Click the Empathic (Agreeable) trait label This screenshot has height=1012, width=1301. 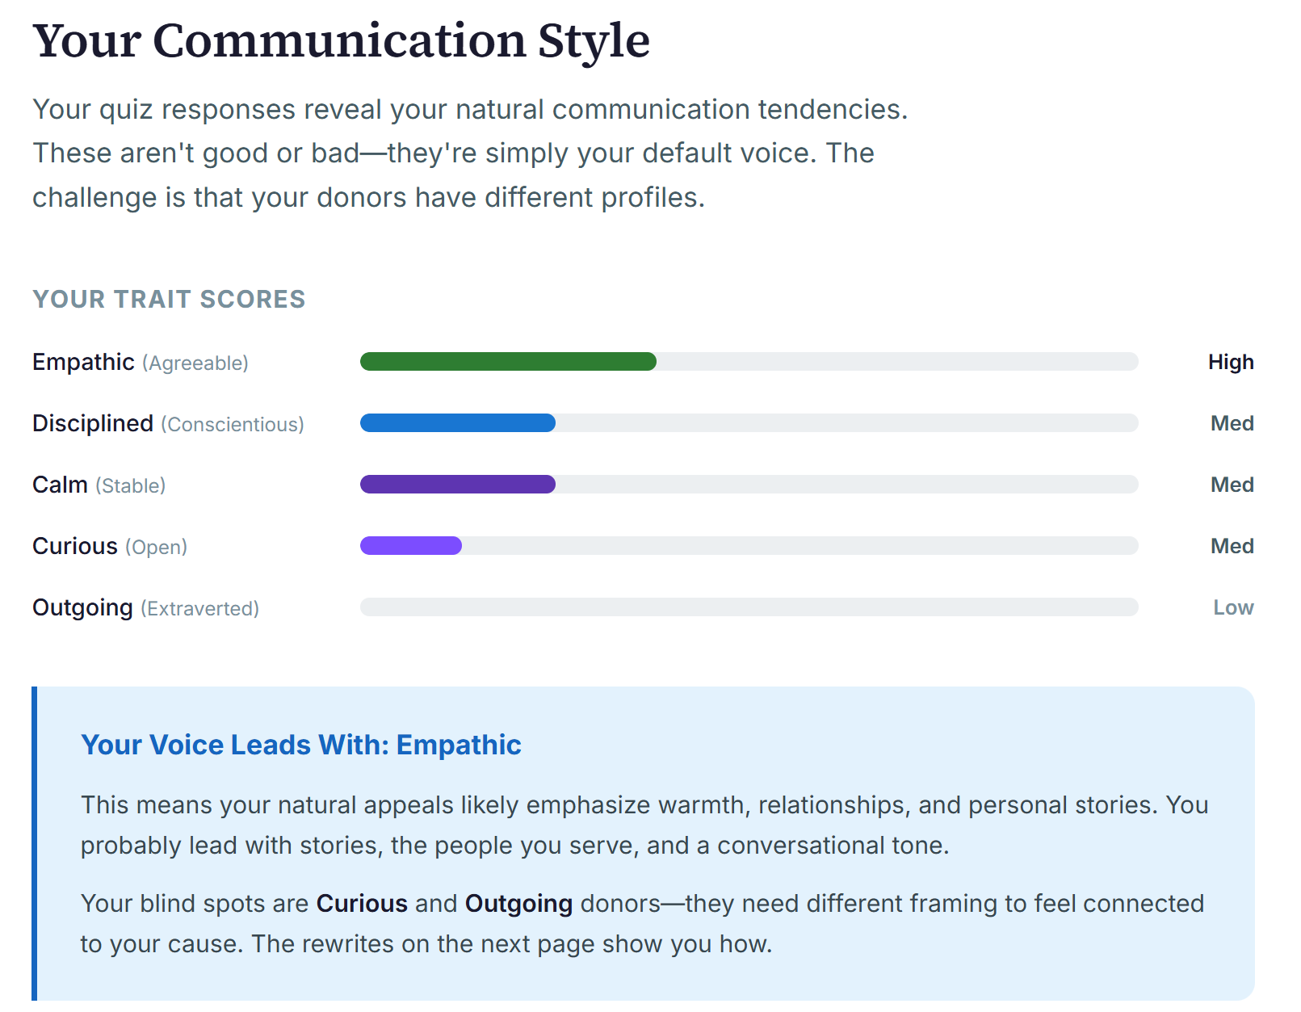[140, 363]
